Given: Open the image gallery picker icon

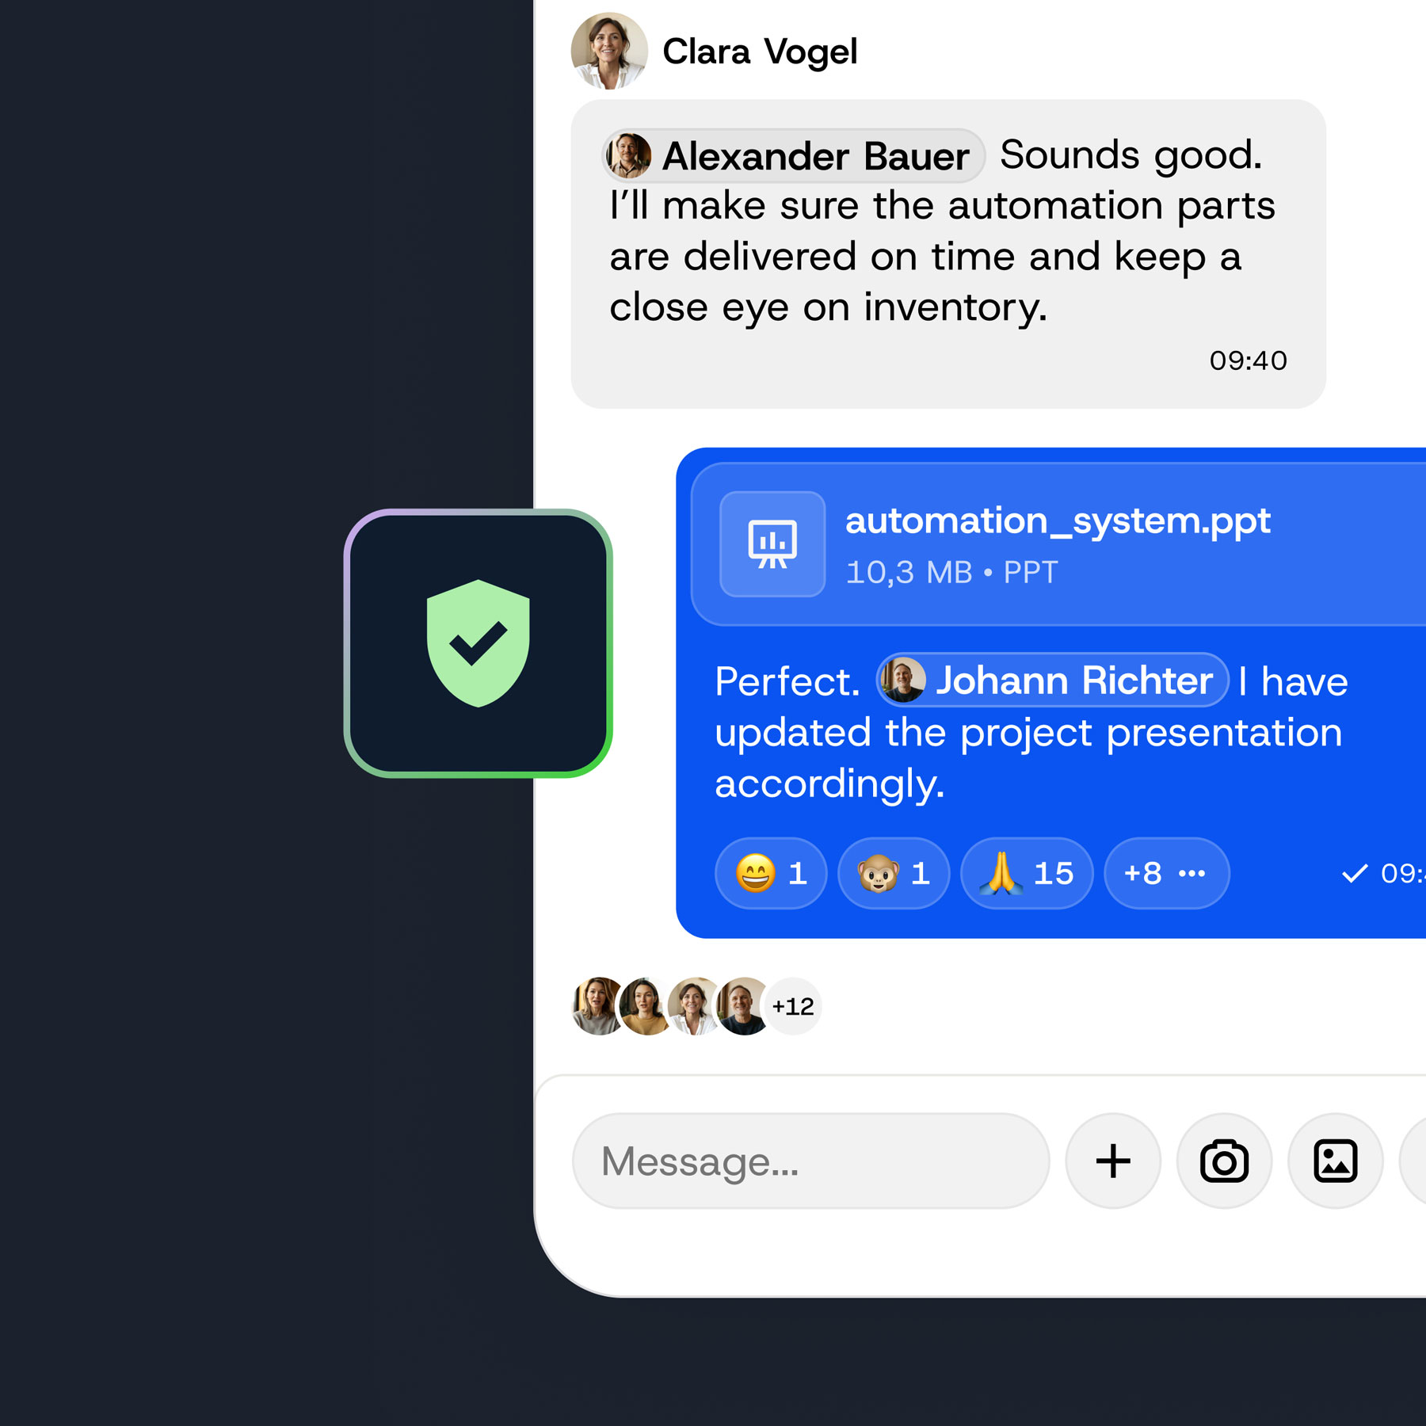Looking at the screenshot, I should pos(1336,1161).
